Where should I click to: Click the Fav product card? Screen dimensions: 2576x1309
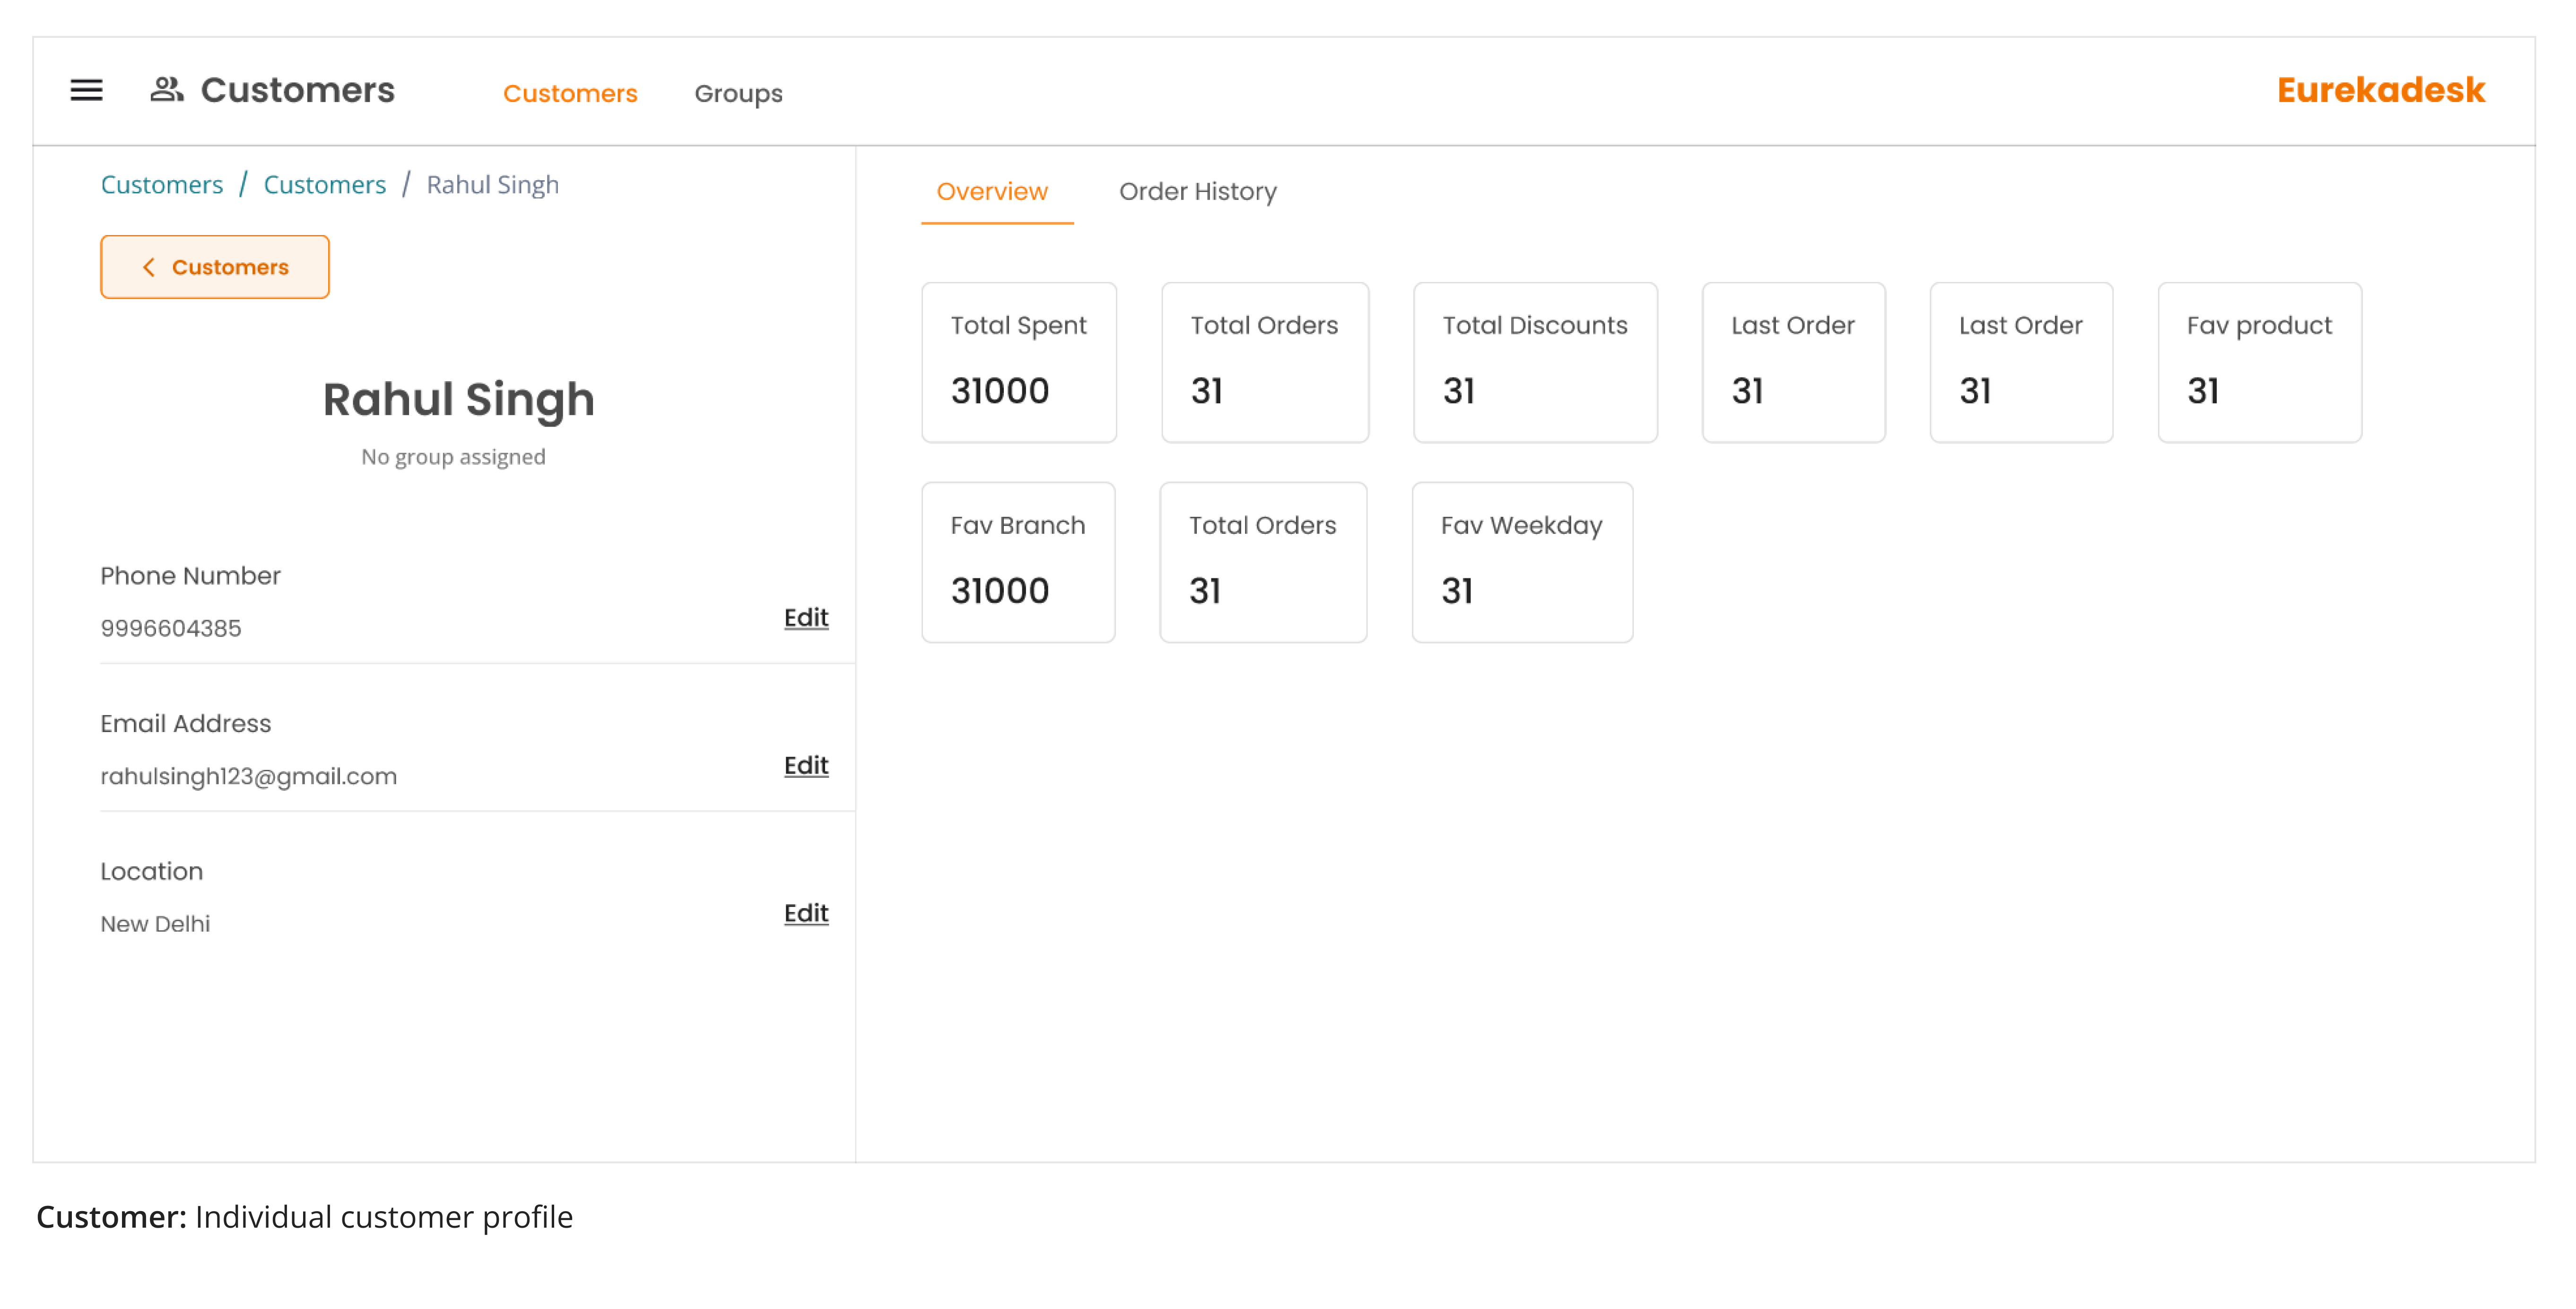[2260, 362]
